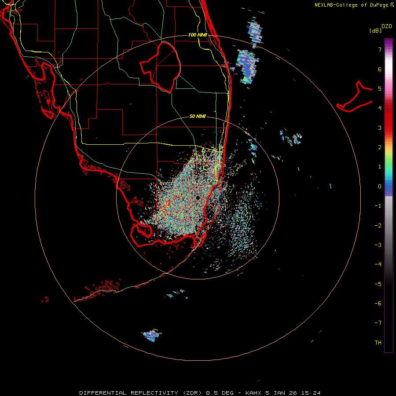396x396 pixels.
Task: Click the -4 value on ZDR colorbar
Action: (378, 264)
